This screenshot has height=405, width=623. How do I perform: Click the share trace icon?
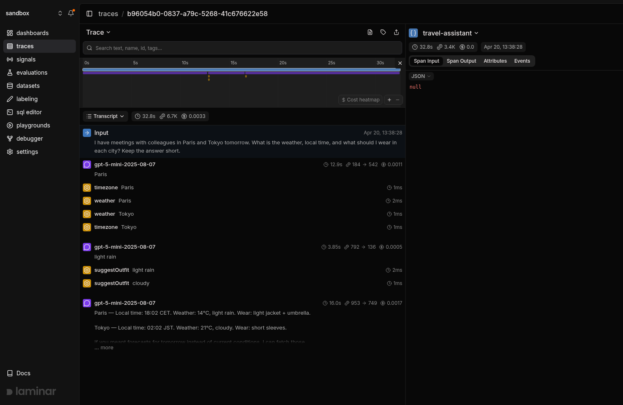point(396,32)
